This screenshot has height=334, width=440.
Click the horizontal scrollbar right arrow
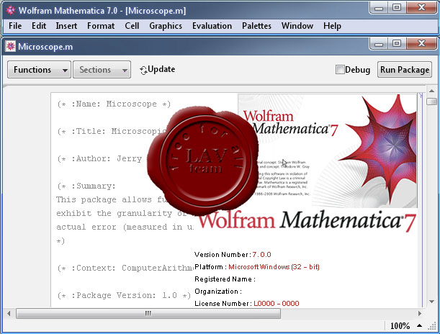tap(420, 313)
